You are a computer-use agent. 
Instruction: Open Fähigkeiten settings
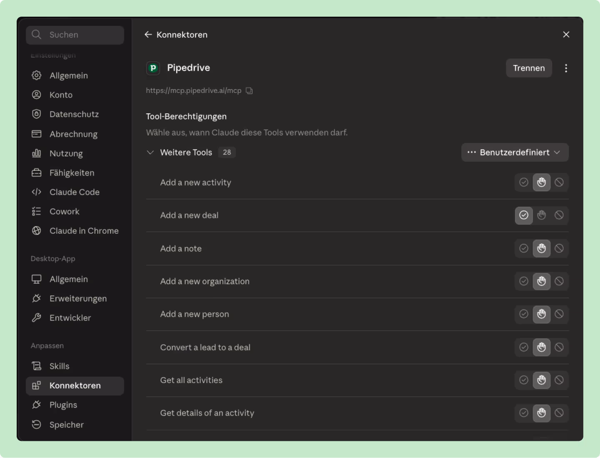75,173
